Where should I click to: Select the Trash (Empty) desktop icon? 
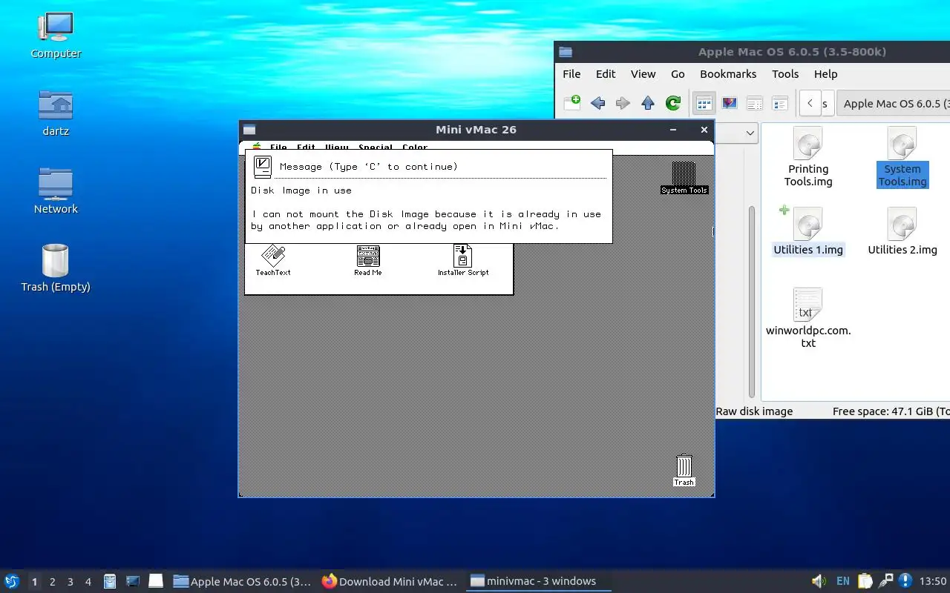tap(56, 268)
